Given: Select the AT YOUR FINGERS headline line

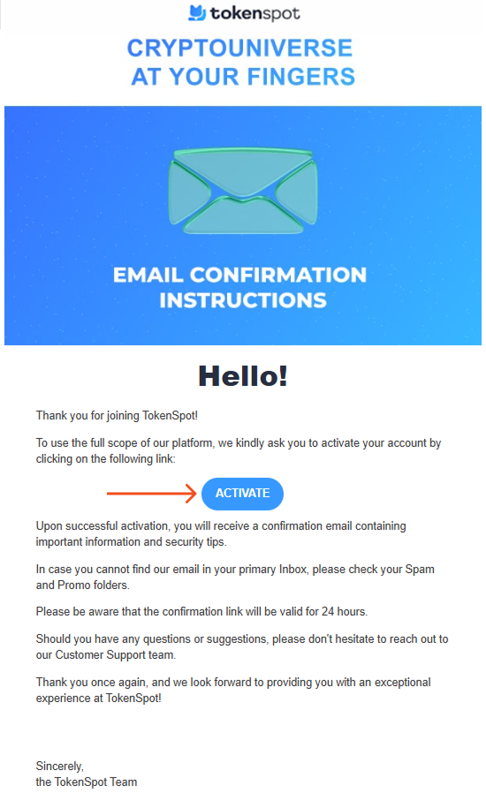Looking at the screenshot, I should (243, 77).
